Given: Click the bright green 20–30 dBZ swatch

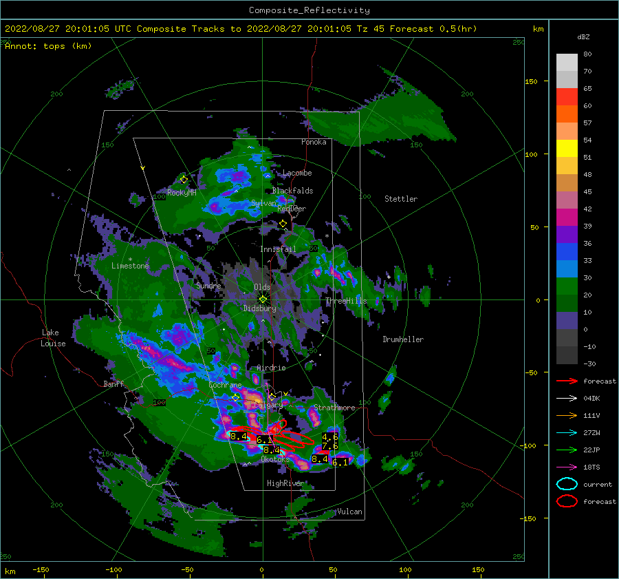Looking at the screenshot, I should 567,286.
